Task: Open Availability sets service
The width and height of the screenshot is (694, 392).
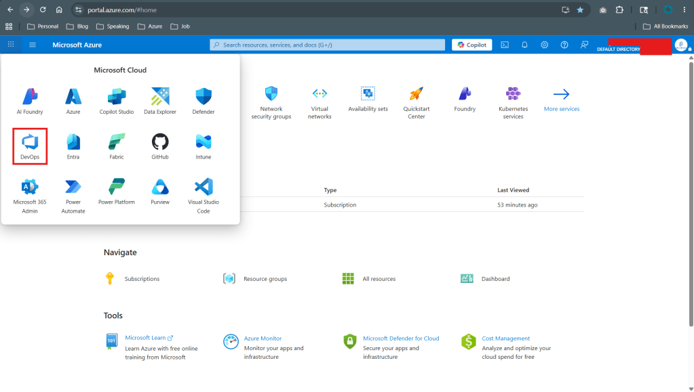Action: pyautogui.click(x=368, y=100)
